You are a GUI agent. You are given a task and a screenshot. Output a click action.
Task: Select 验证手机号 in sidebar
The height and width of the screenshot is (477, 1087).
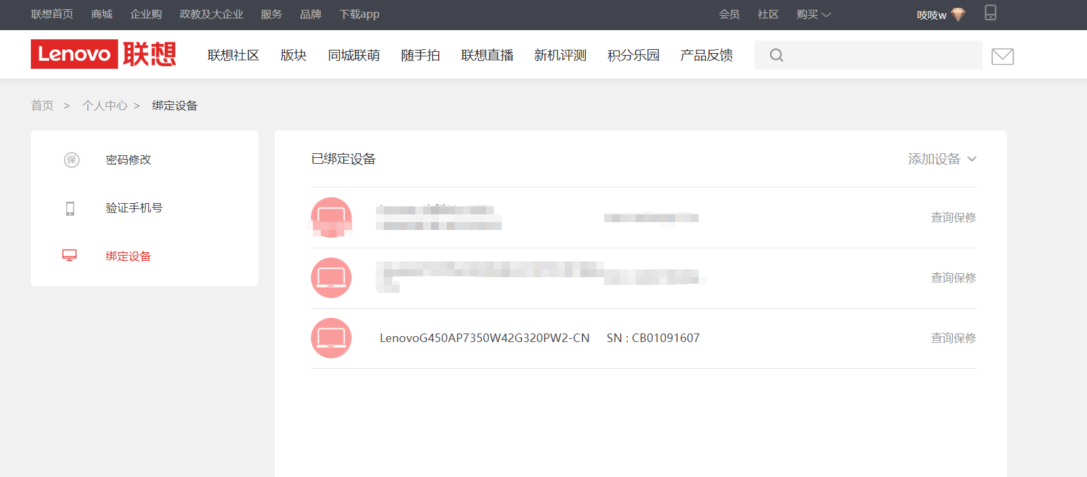click(134, 208)
